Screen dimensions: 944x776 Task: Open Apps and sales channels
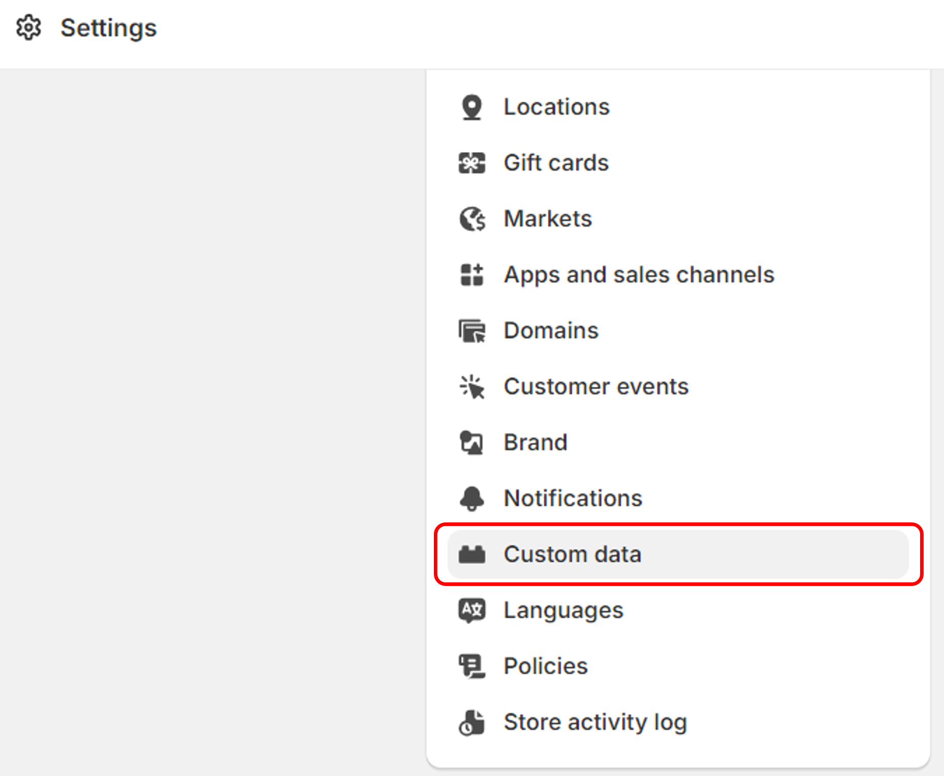click(x=678, y=275)
